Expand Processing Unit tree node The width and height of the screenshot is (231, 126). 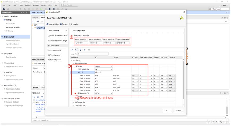[x=73, y=105]
